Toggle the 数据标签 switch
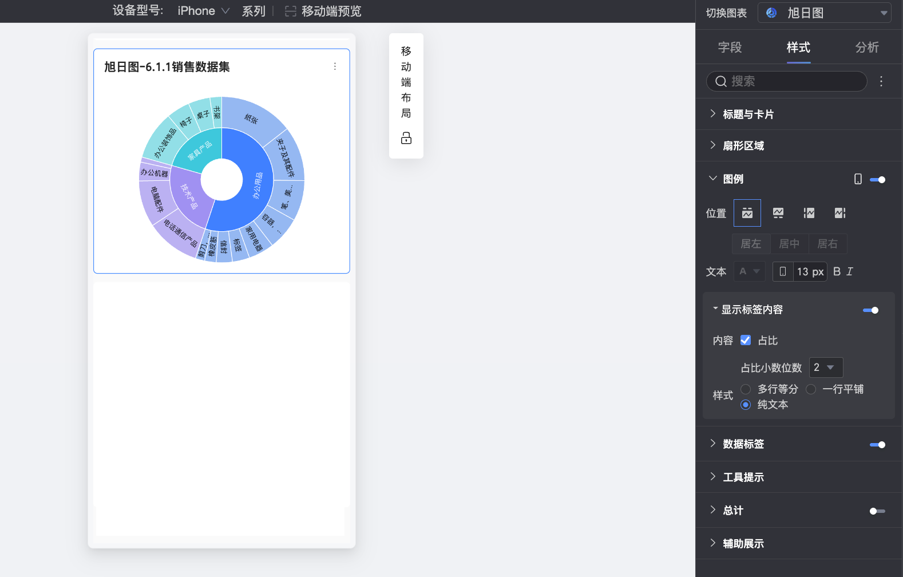The height and width of the screenshot is (577, 903). coord(877,445)
